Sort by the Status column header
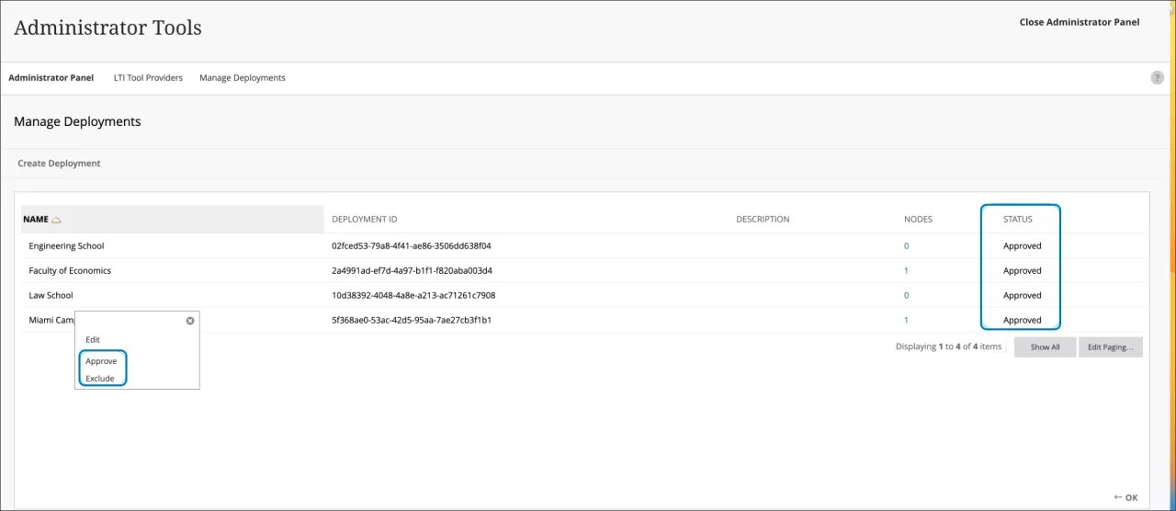 pyautogui.click(x=1017, y=220)
